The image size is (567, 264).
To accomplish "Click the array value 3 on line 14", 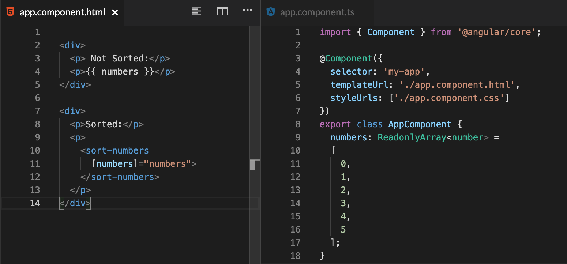I will point(343,203).
